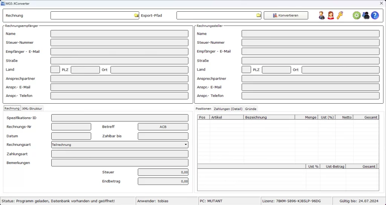Open help with blue question mark
386x205 pixels.
pos(375,15)
